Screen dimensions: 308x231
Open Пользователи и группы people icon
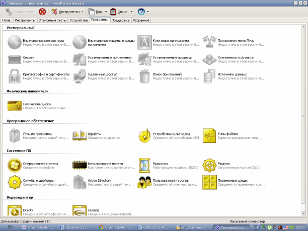coord(144,182)
